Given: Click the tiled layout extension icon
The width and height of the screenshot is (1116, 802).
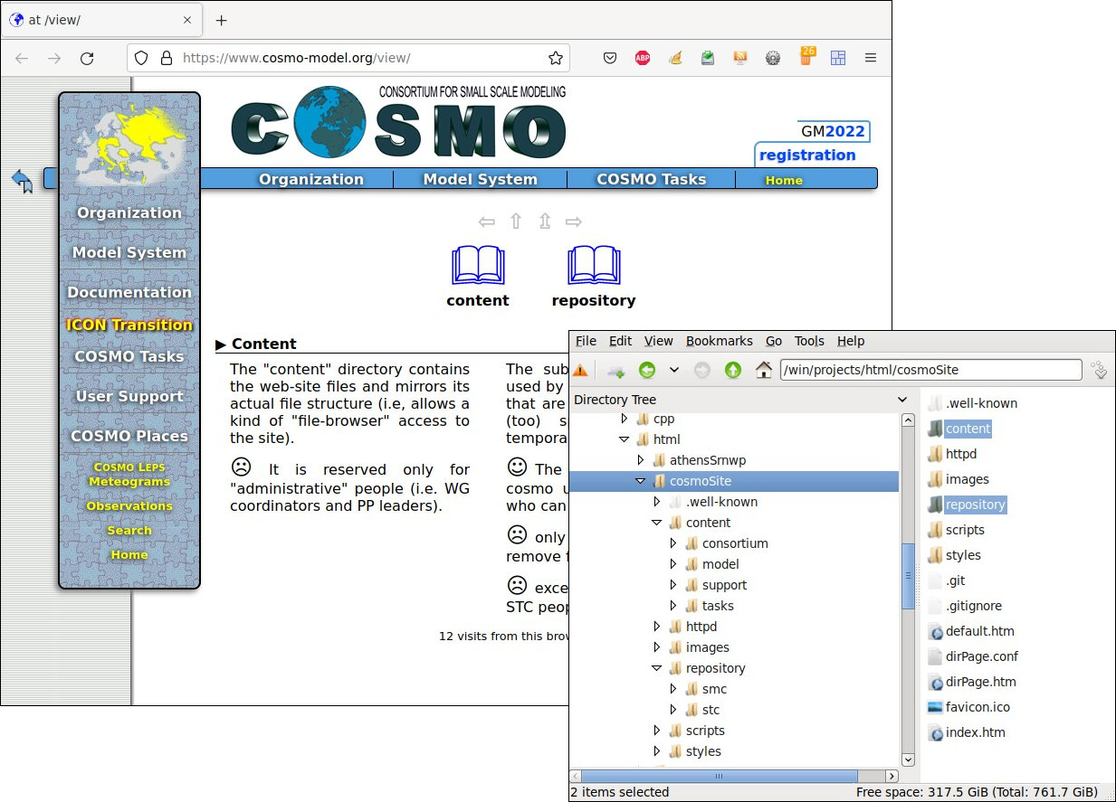Looking at the screenshot, I should pyautogui.click(x=837, y=58).
